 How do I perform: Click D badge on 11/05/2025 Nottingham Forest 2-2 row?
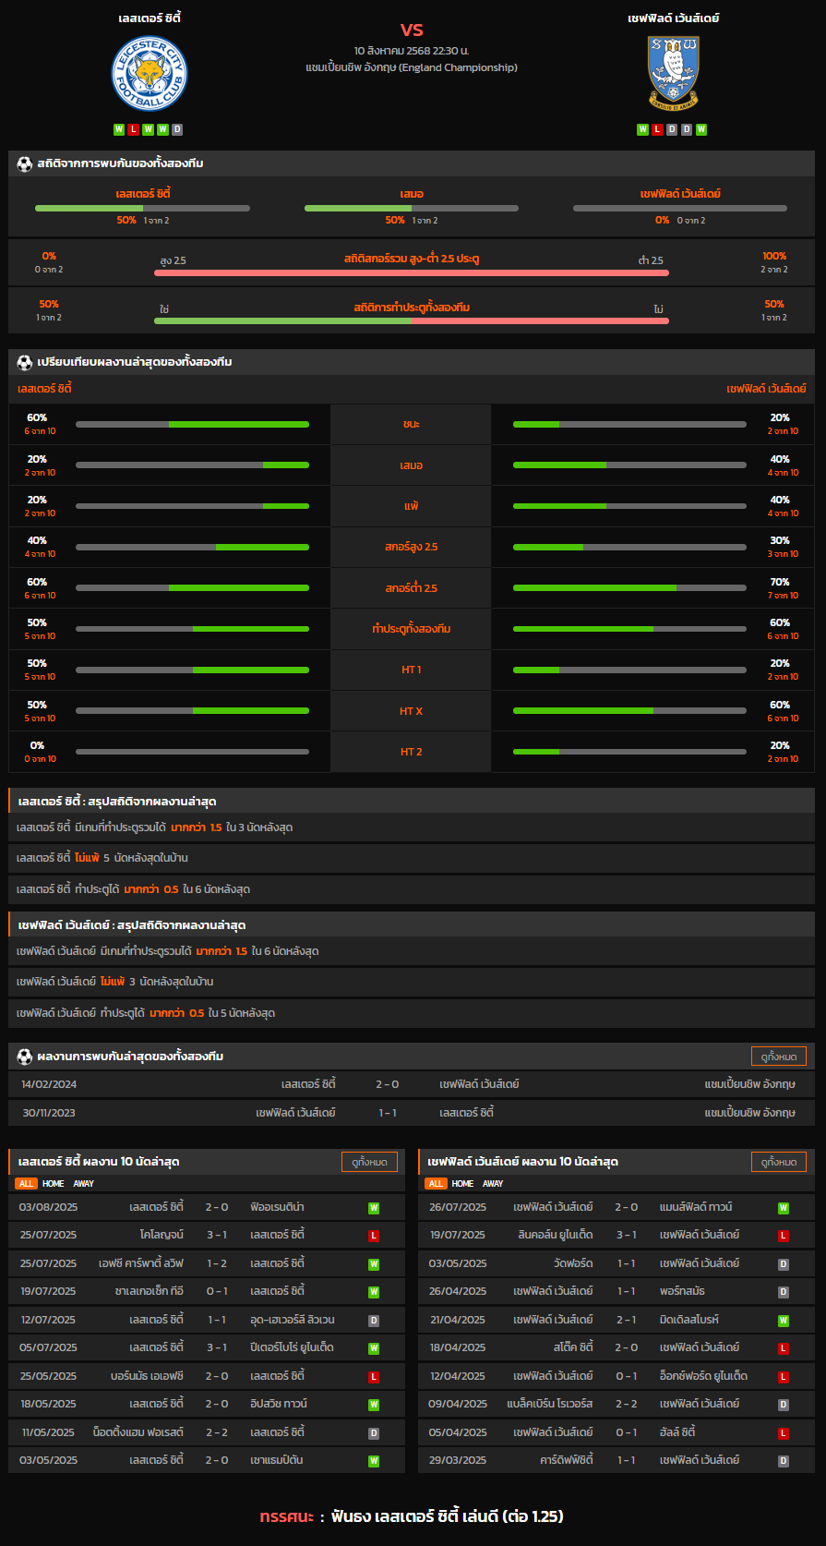(374, 1433)
